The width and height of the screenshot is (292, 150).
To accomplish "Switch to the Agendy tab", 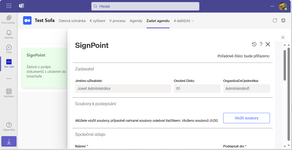I will coord(136,21).
